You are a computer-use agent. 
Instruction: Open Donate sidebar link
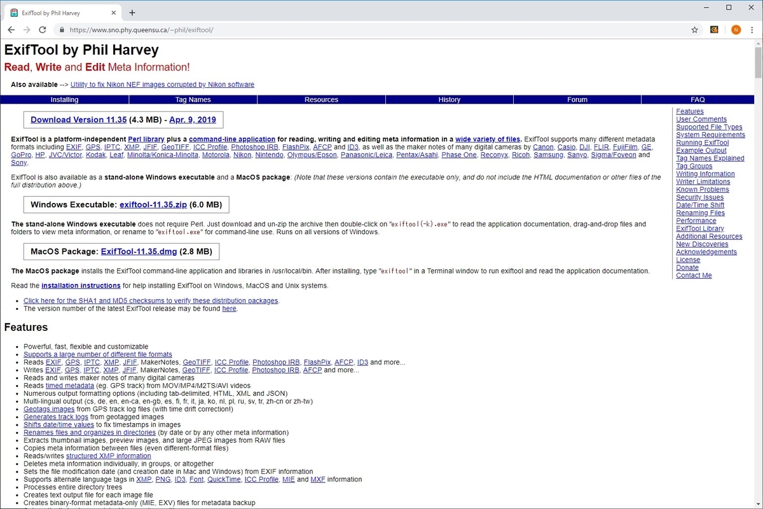pos(687,268)
